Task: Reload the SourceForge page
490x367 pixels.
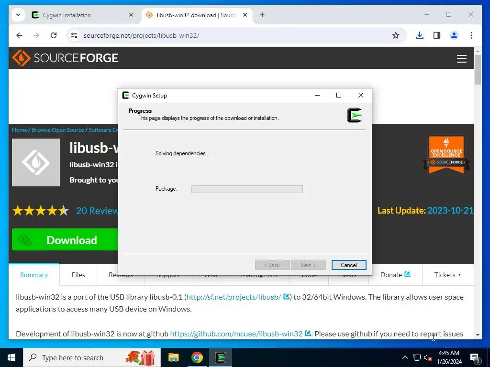Action: click(54, 35)
